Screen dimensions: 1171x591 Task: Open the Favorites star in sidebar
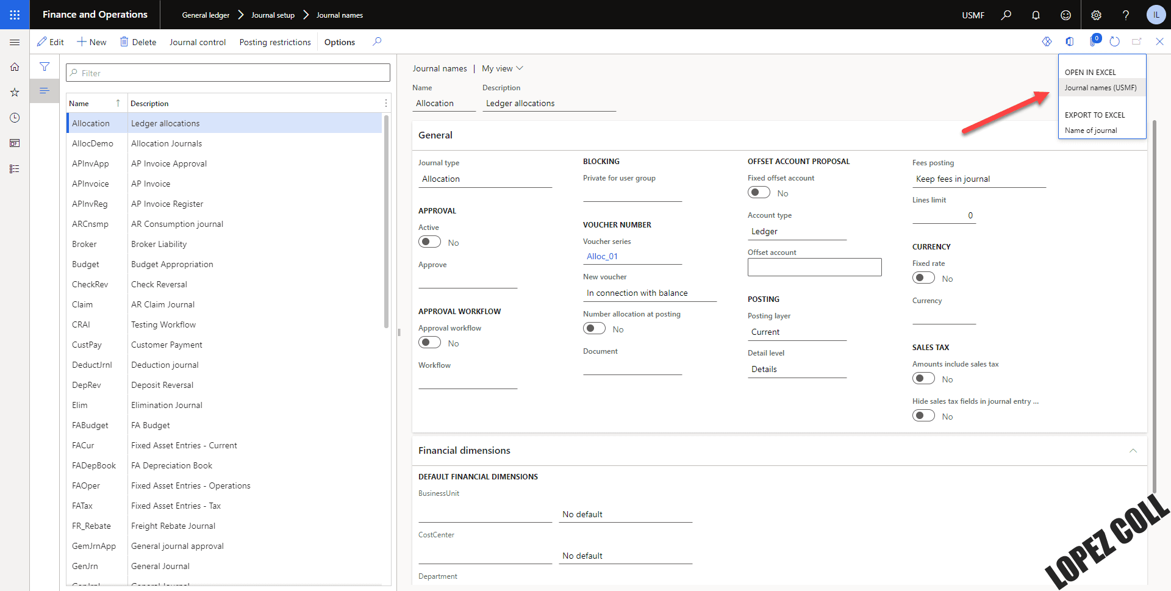pos(15,92)
